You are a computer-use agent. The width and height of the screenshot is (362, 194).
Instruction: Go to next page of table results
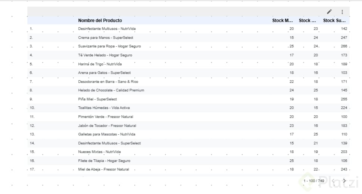pos(344,181)
